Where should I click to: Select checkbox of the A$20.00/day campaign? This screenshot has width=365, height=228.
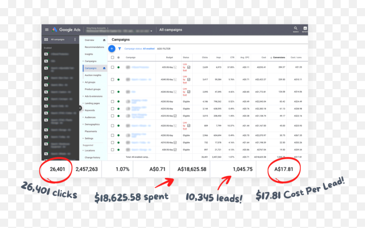[x=112, y=126]
